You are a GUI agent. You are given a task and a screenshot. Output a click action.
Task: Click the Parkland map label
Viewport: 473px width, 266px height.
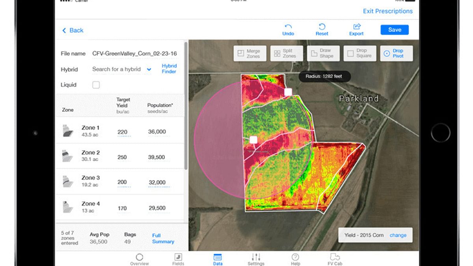(359, 99)
